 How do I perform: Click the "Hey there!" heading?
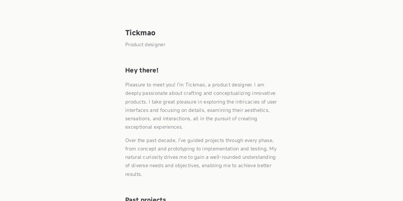point(142,70)
